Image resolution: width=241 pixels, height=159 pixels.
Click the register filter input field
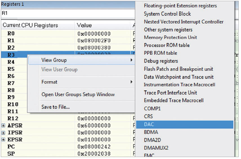pos(68,13)
